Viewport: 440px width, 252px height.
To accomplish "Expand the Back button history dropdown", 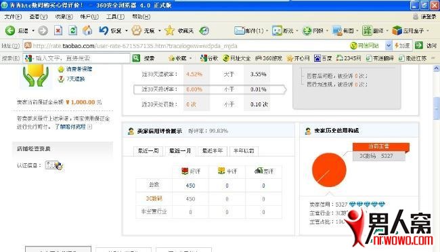I will pyautogui.click(x=33, y=30).
